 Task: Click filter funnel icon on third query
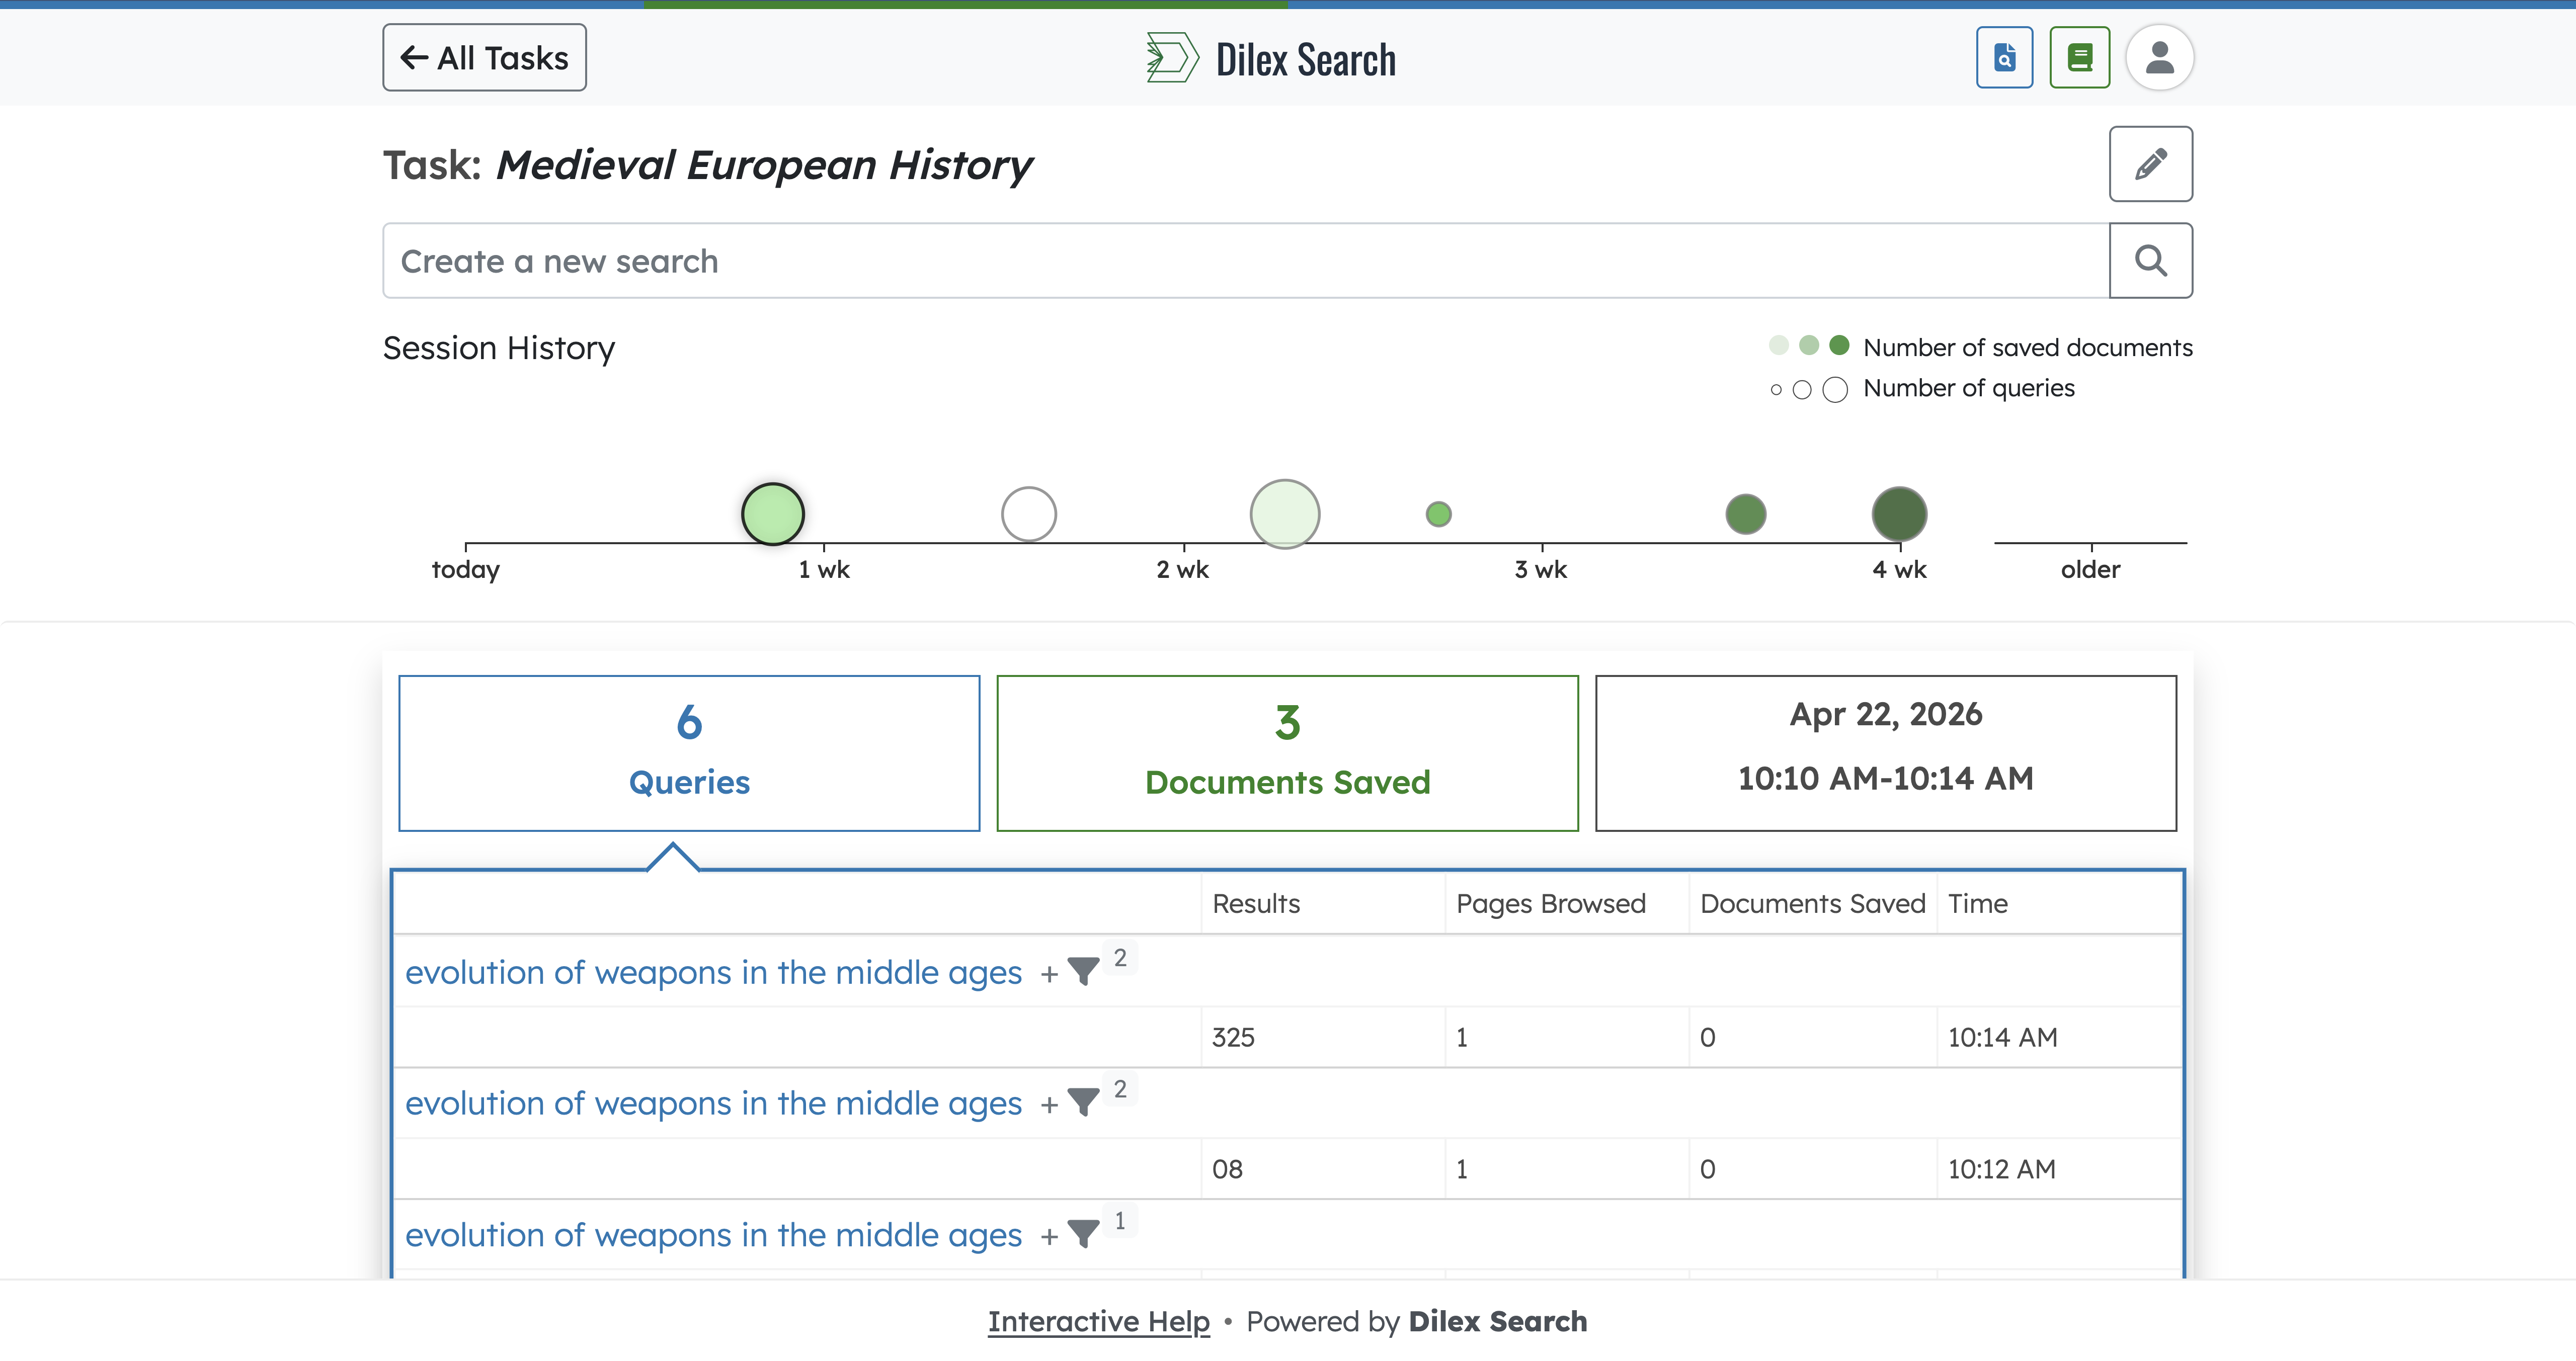pyautogui.click(x=1083, y=1235)
